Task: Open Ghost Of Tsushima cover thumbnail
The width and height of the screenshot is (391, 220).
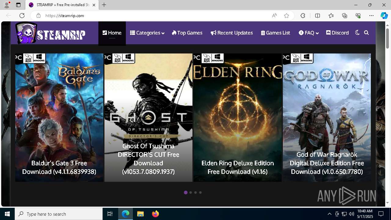Action: click(x=148, y=118)
